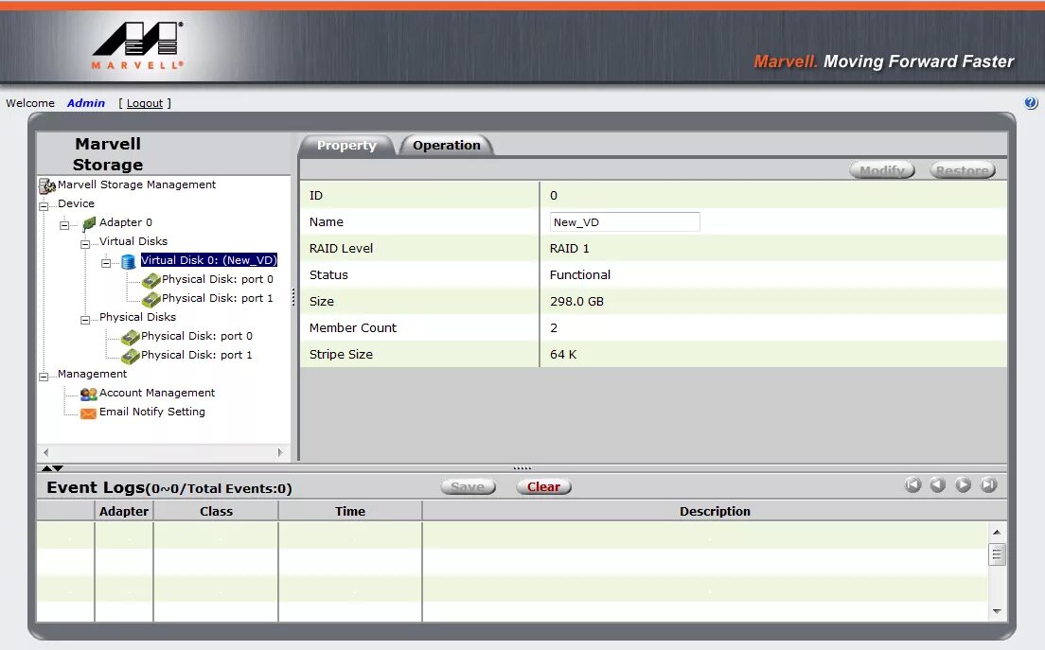
Task: Click disk icon of port 1 under Virtual Disk 0
Action: [151, 299]
